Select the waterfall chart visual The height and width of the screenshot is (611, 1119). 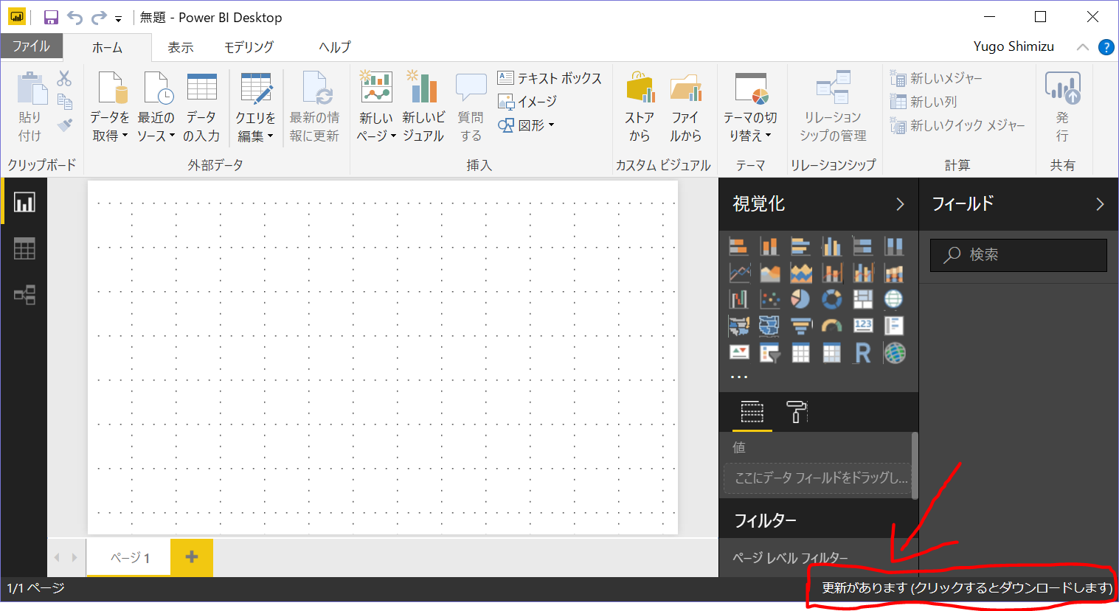point(738,299)
